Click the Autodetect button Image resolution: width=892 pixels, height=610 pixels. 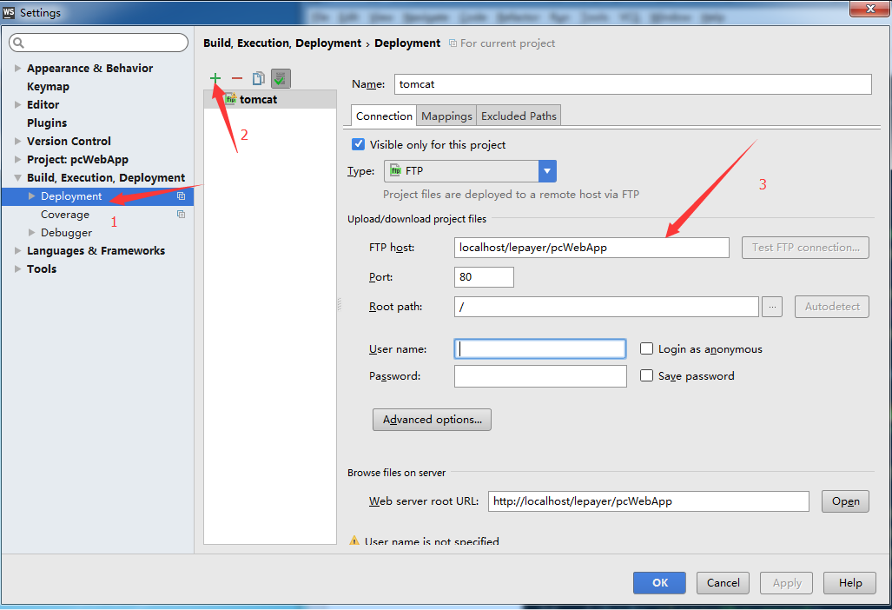[832, 306]
